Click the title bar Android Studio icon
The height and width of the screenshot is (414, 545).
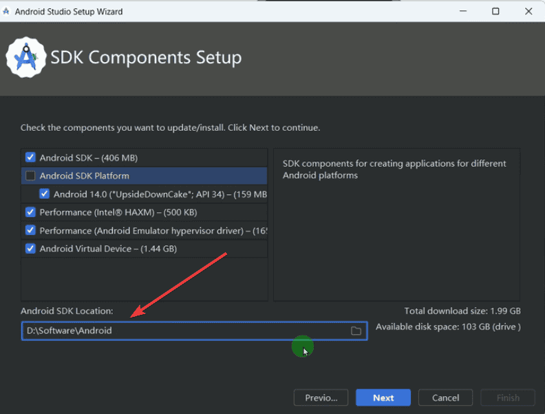click(x=7, y=11)
